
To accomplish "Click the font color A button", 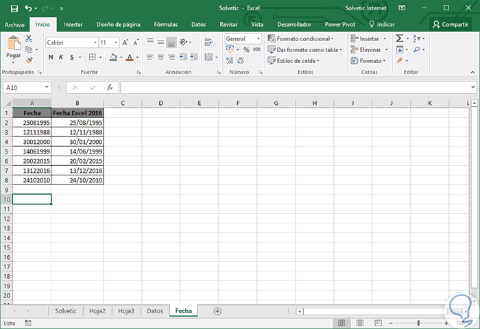I will tap(130, 57).
